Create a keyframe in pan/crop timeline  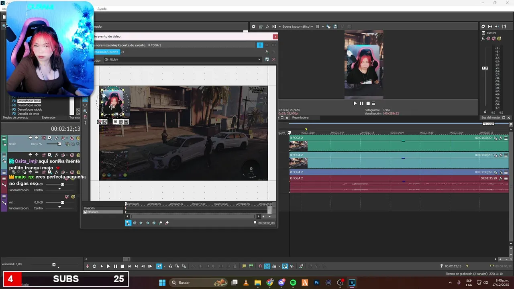(x=161, y=223)
